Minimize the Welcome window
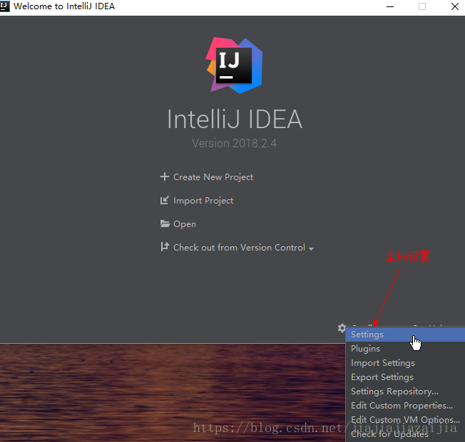The width and height of the screenshot is (465, 442). pyautogui.click(x=390, y=6)
